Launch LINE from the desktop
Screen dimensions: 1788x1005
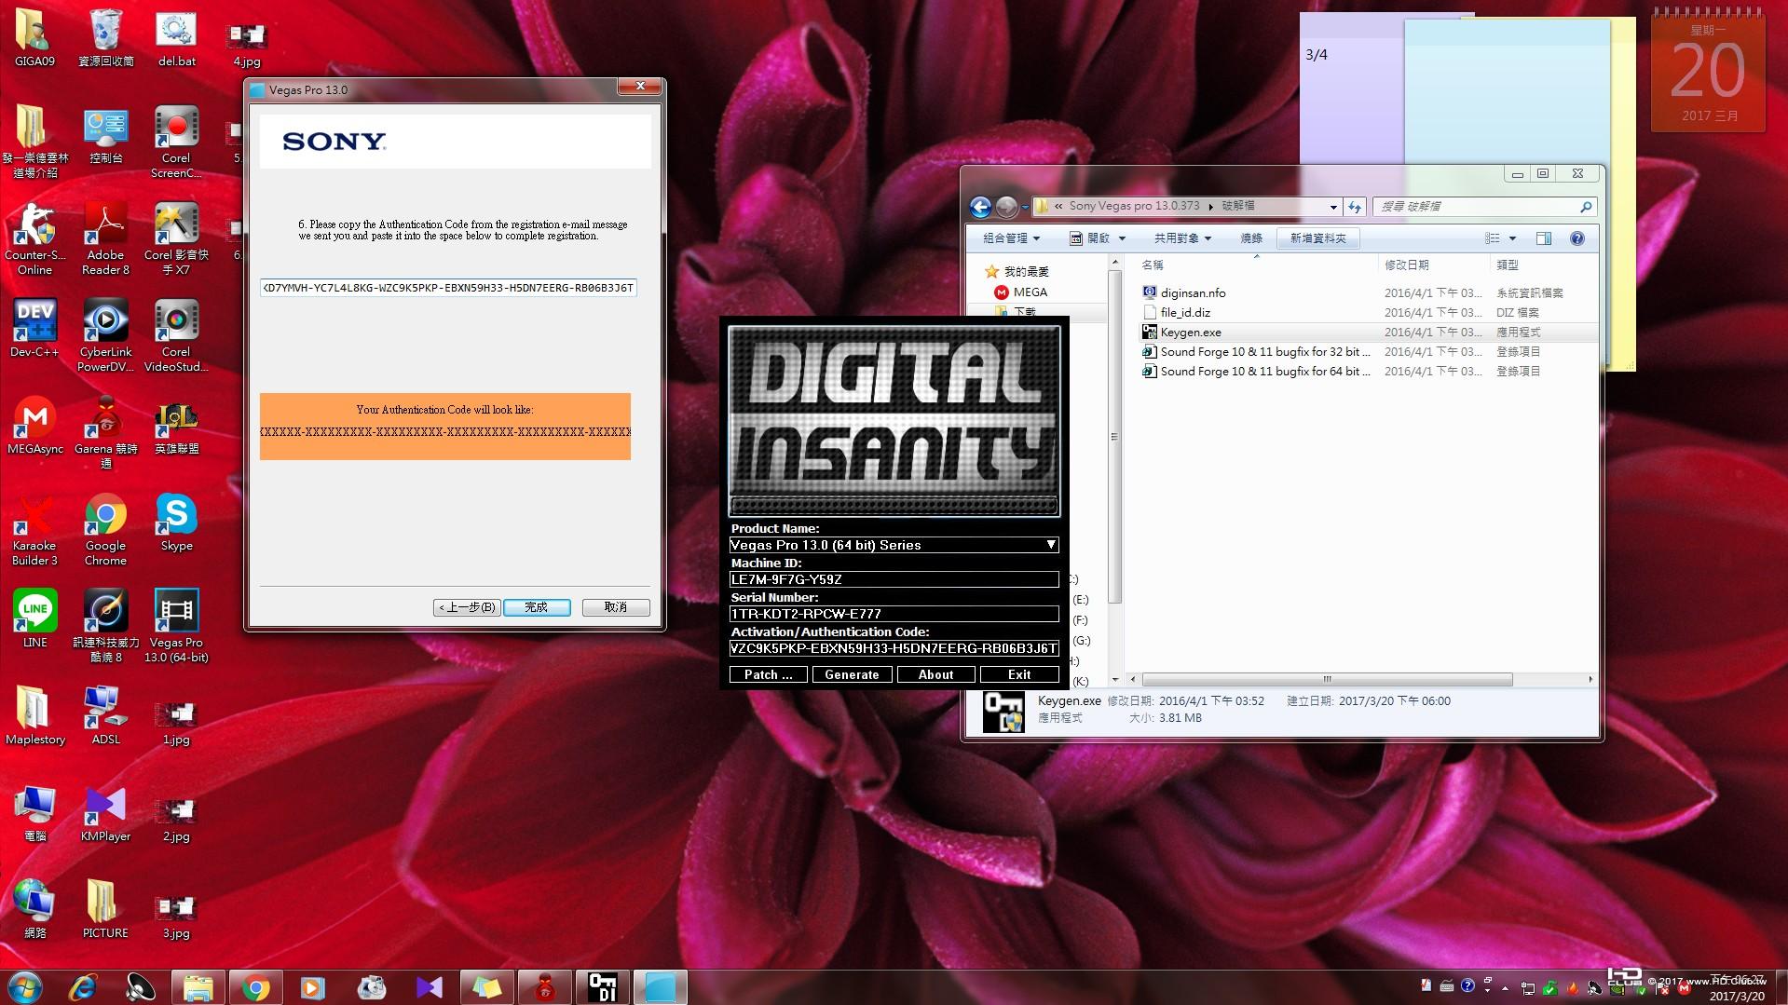point(35,618)
